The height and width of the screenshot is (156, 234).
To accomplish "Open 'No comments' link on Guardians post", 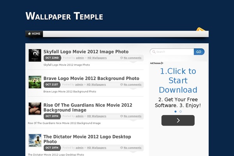I will [x=133, y=116].
